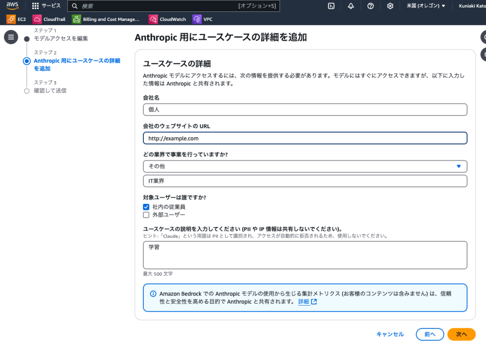The width and height of the screenshot is (486, 345).
Task: Open VPC favorite shortcut
Action: pos(203,19)
